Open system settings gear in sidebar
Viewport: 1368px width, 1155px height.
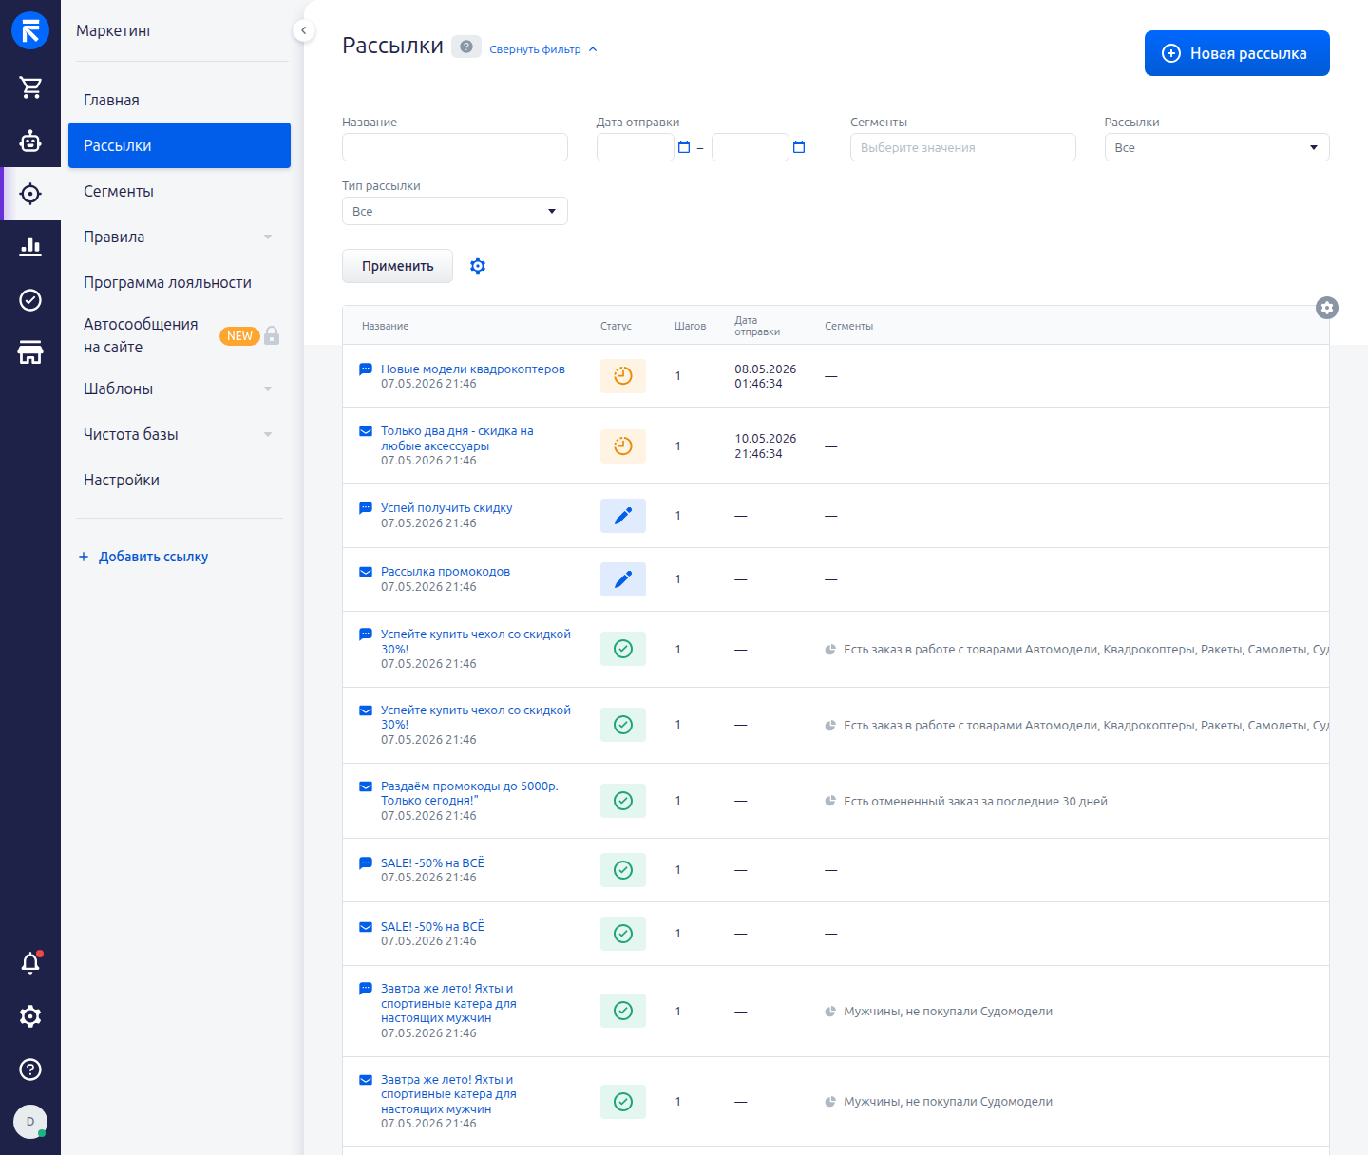click(x=30, y=1016)
